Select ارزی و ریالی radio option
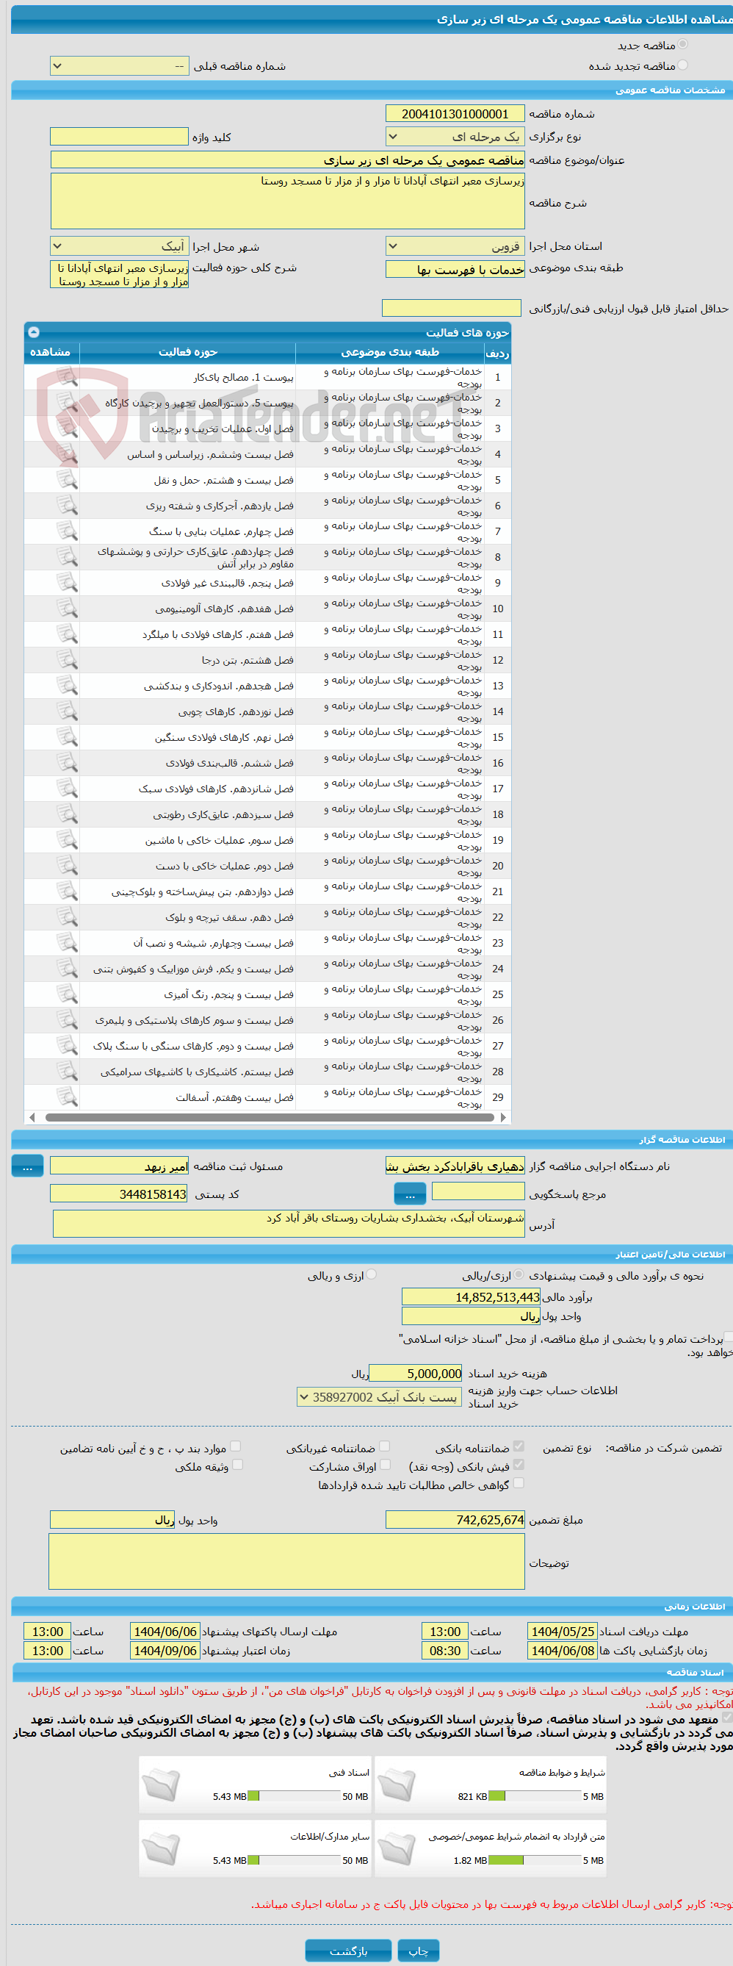 (372, 1274)
